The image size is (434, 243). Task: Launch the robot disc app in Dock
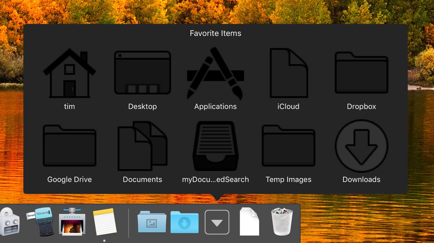9,222
